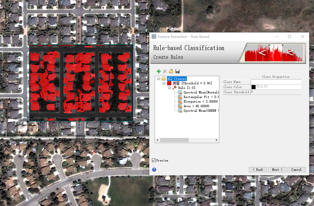This screenshot has height=206, width=314.
Task: Select Rectangular Fit > 0.5 attribute
Action: [201, 97]
